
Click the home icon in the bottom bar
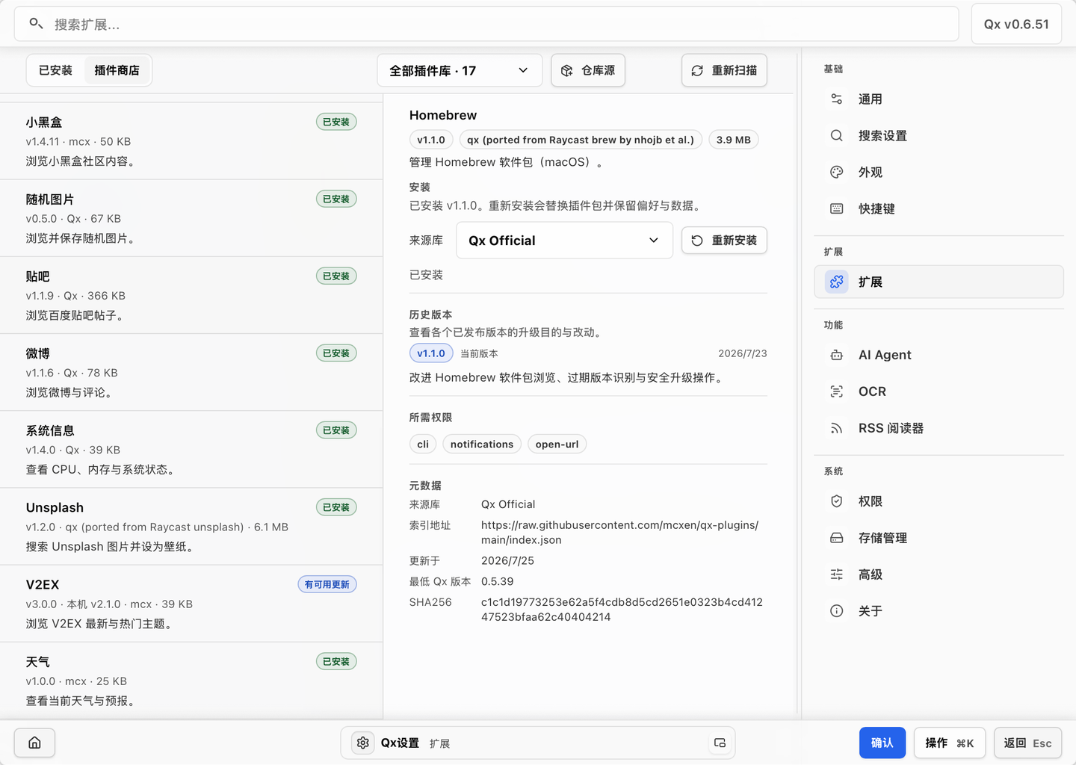[x=34, y=743]
